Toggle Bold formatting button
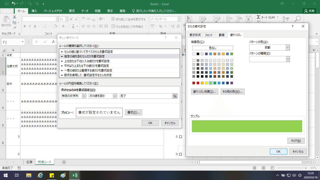Image resolution: width=320 pixels, height=180 pixels. [25, 26]
